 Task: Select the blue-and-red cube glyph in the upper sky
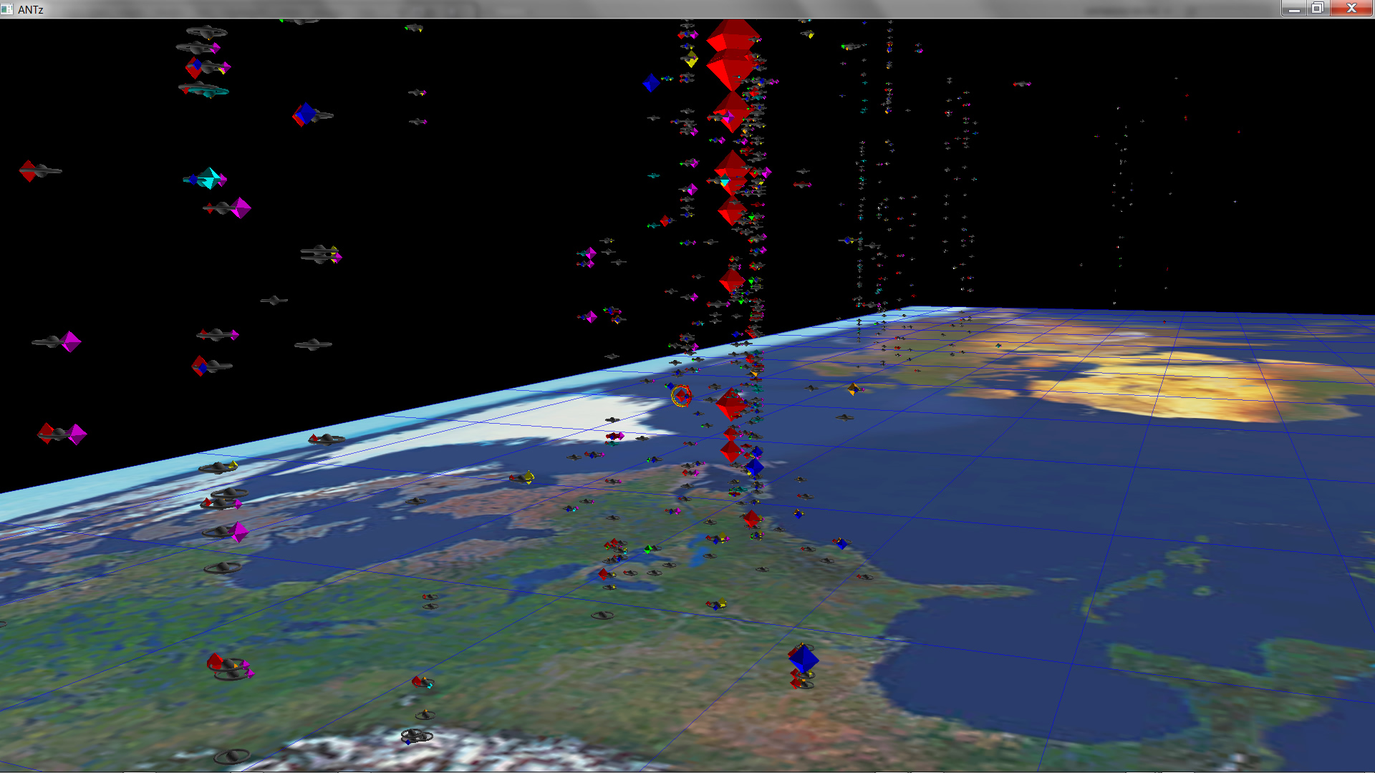(x=304, y=114)
